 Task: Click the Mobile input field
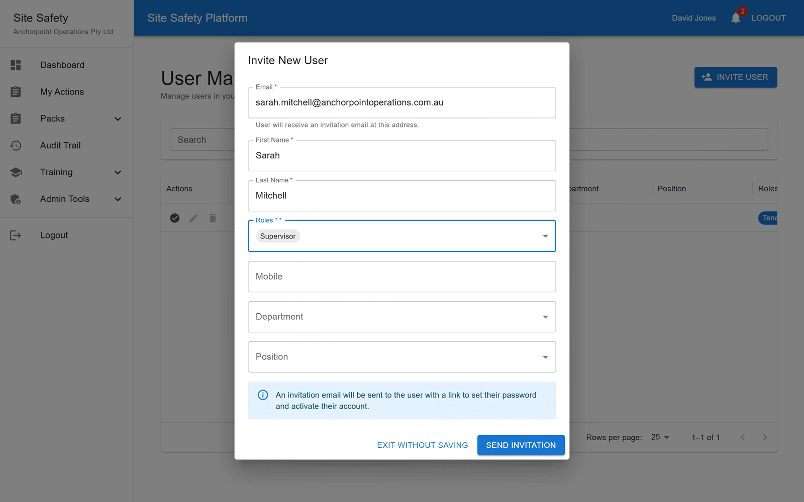pyautogui.click(x=402, y=277)
